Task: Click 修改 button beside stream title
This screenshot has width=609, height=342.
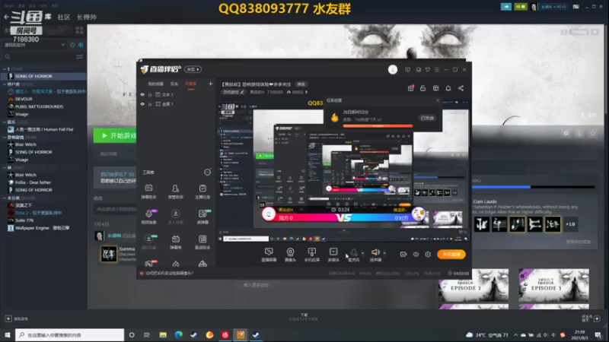Action: [301, 84]
